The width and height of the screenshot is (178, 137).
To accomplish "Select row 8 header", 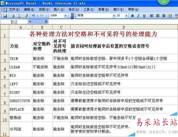I will tap(5, 101).
